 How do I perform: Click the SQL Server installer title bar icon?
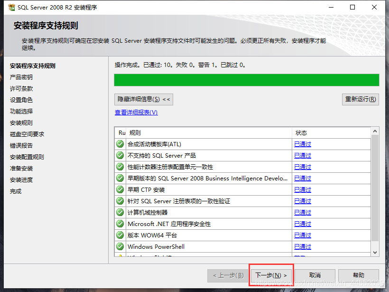[11, 8]
